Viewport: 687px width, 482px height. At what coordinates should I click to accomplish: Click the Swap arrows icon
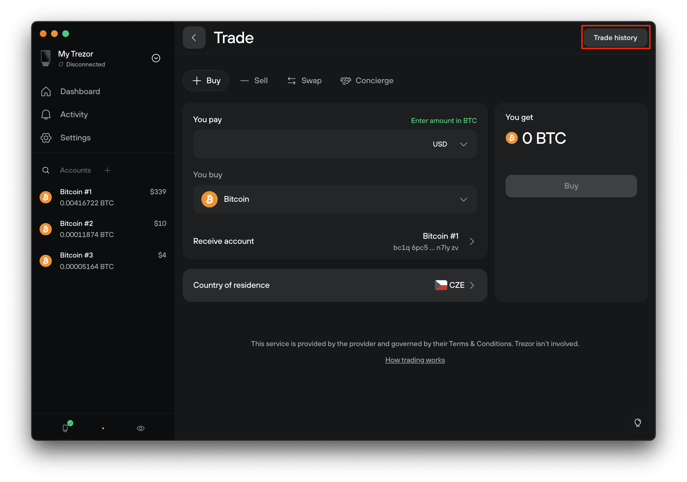[291, 81]
